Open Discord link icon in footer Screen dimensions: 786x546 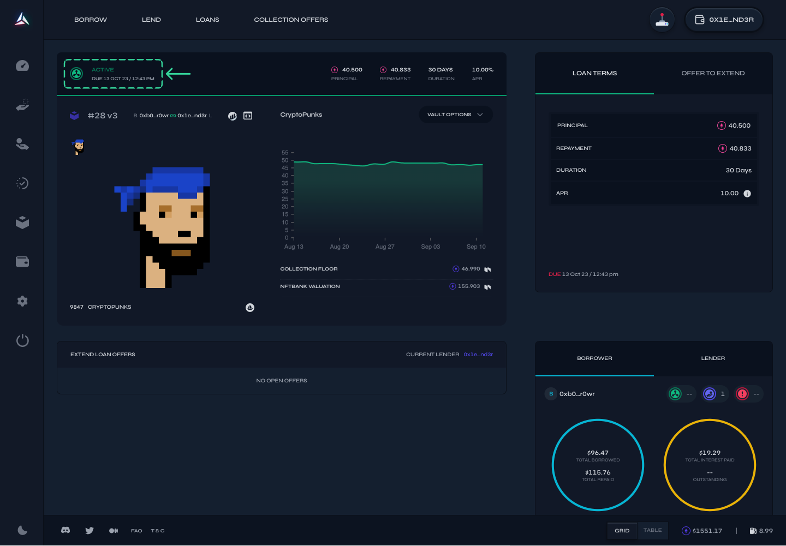65,530
